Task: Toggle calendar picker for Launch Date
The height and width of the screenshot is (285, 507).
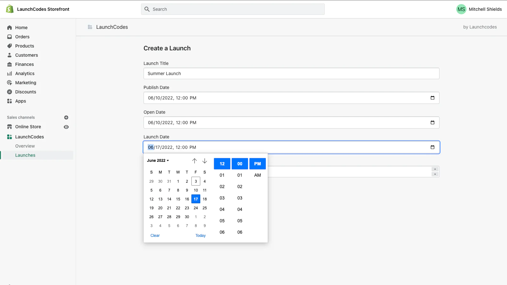Action: click(x=433, y=147)
